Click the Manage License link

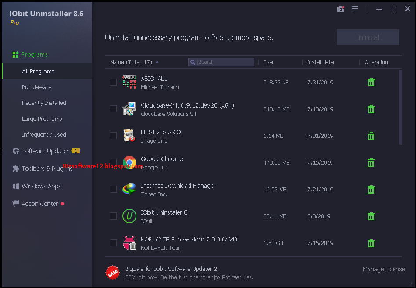click(x=384, y=270)
